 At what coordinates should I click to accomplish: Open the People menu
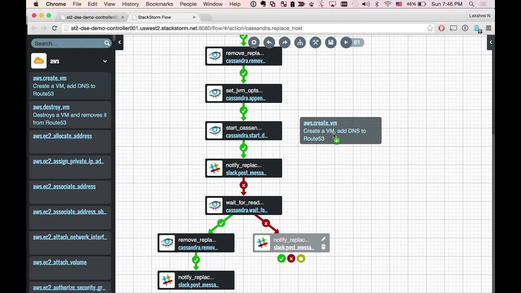(x=188, y=4)
